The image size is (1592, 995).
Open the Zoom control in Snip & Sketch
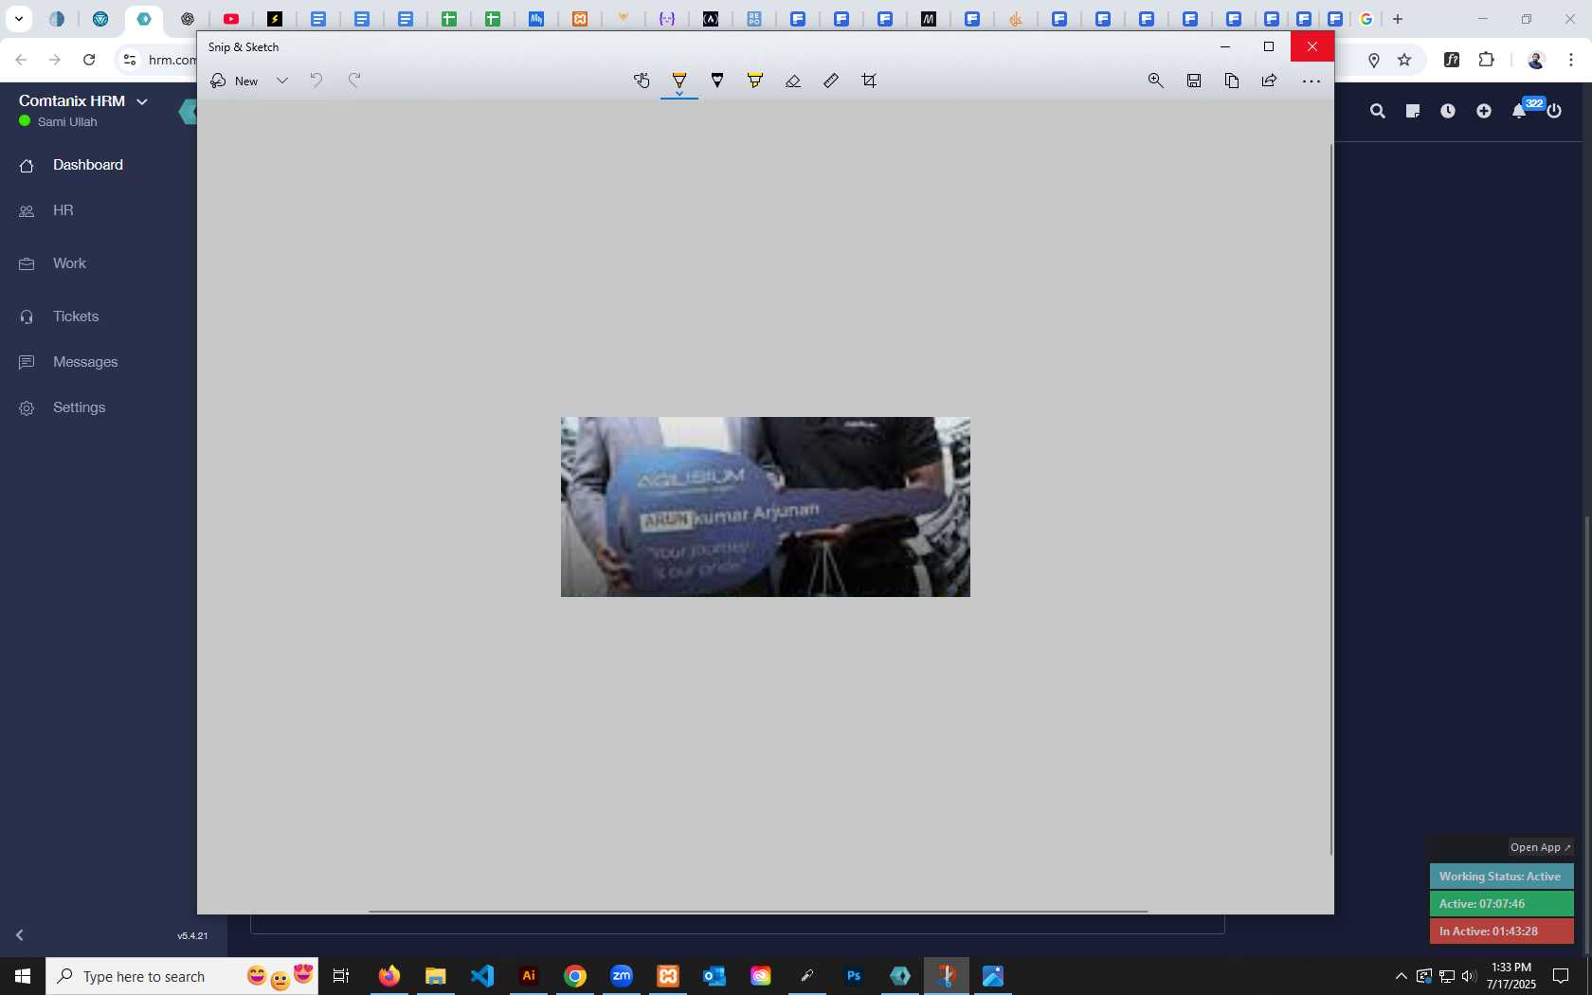coord(1156,81)
